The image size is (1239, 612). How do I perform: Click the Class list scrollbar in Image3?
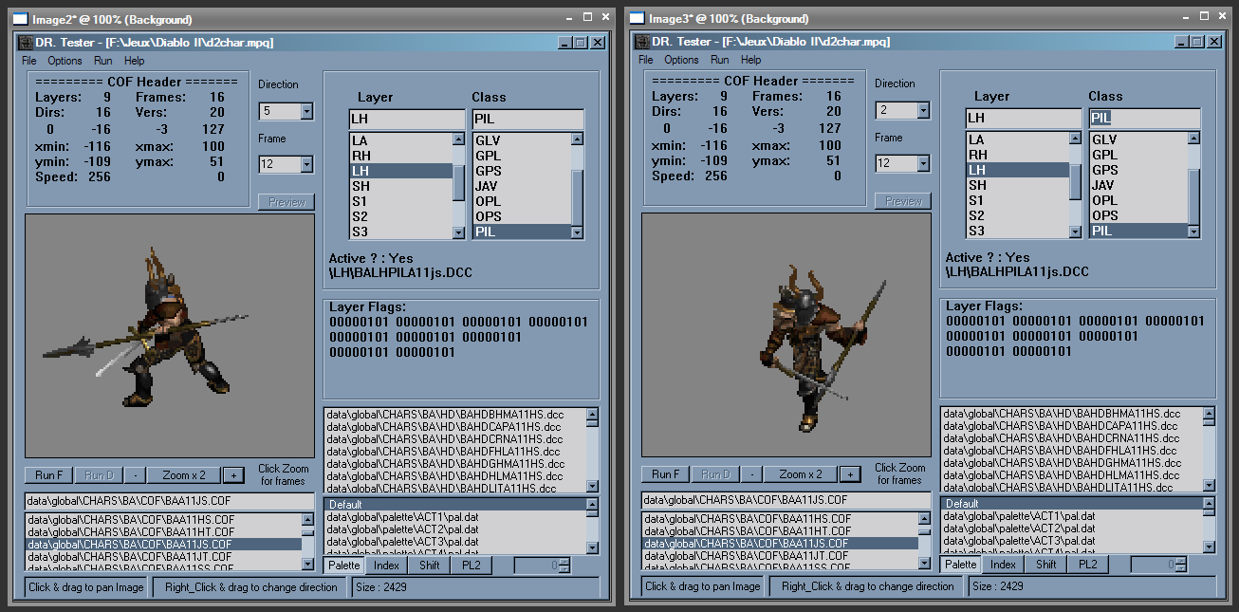click(1193, 185)
